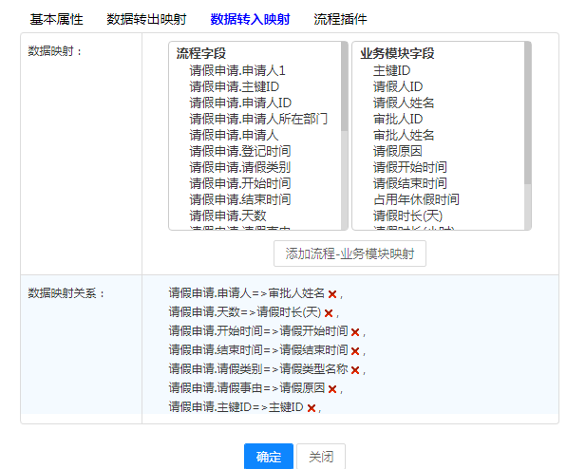Remove the 请假申请.申请人=>审批人姓名 mapping
586x469 pixels.
[332, 294]
